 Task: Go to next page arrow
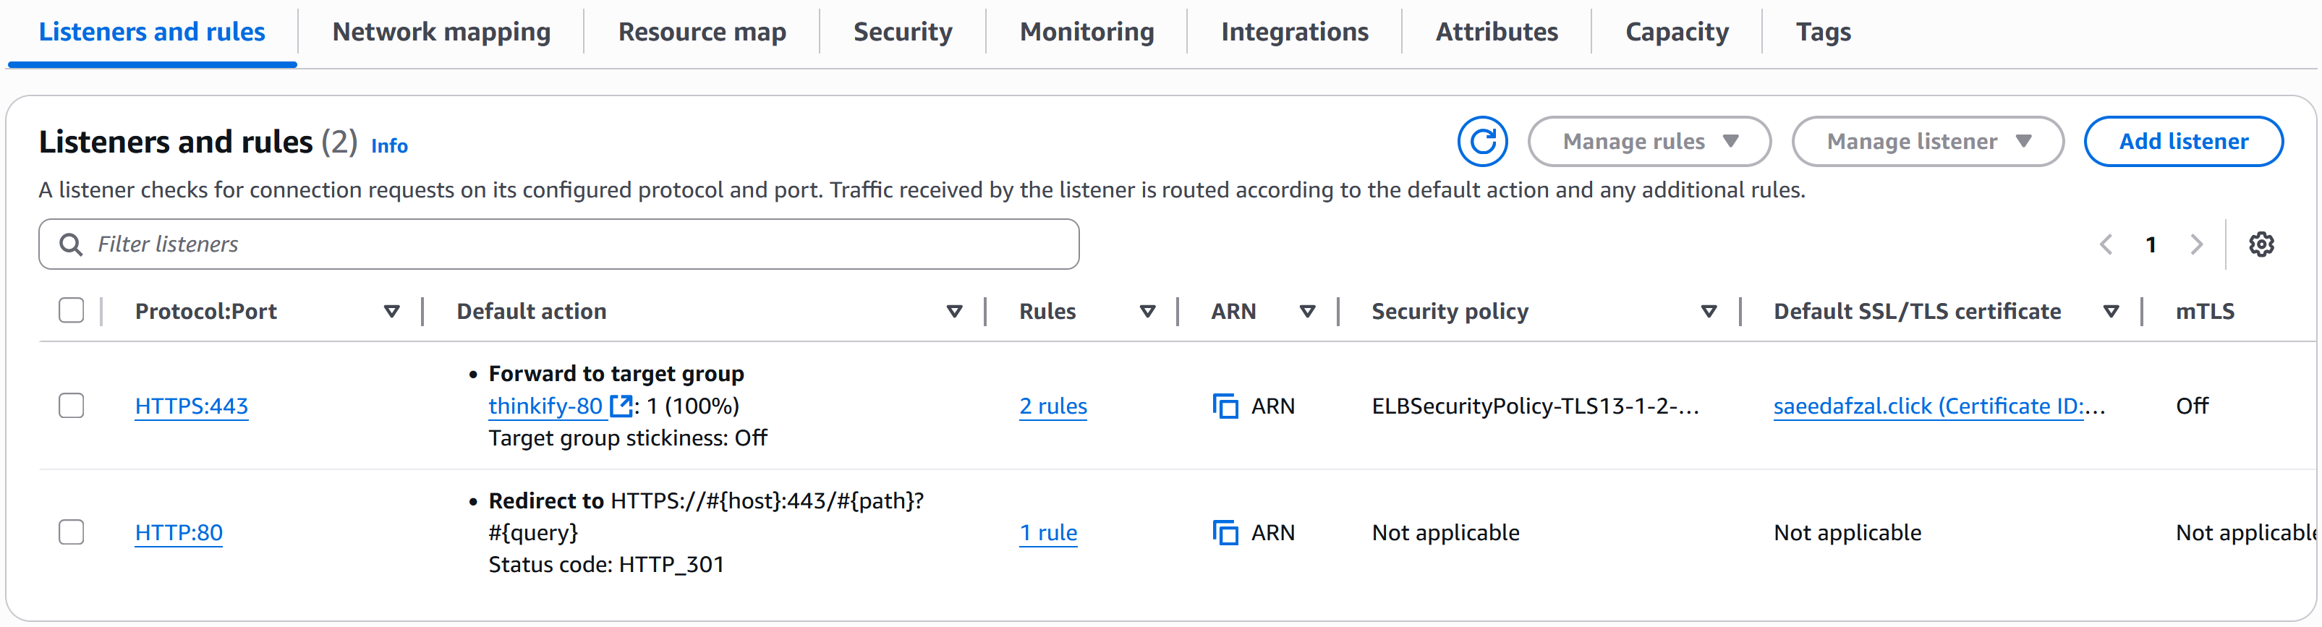[x=2197, y=244]
